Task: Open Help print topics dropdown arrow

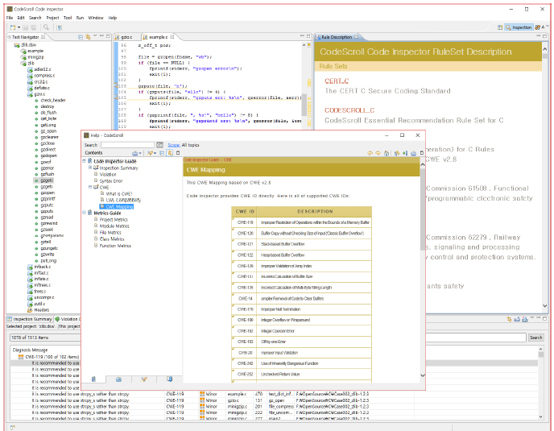Action: (x=140, y=153)
